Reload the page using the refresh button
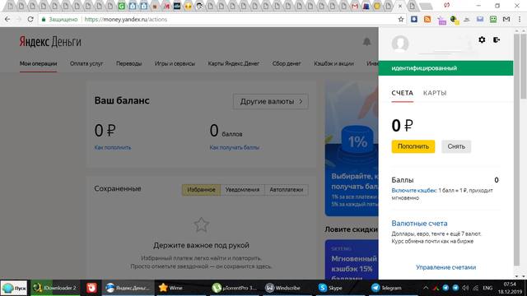Screen dimensions: 527x296 [x=30, y=20]
